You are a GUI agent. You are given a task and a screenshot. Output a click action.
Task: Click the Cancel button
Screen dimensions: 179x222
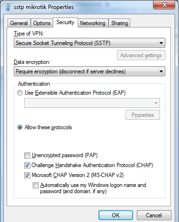154,215
